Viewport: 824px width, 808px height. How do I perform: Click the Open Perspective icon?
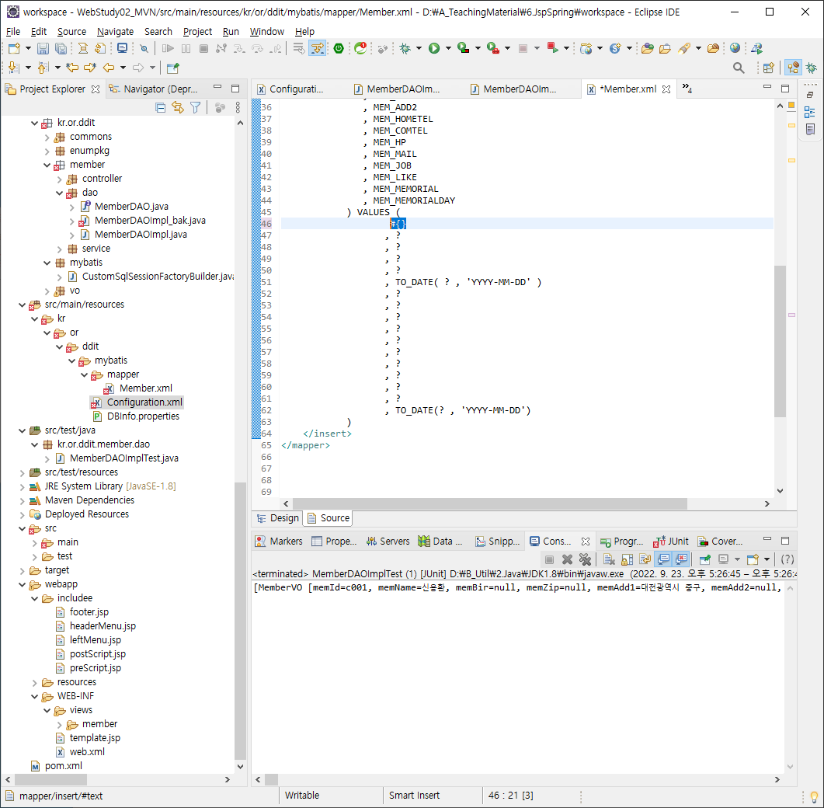pos(768,68)
